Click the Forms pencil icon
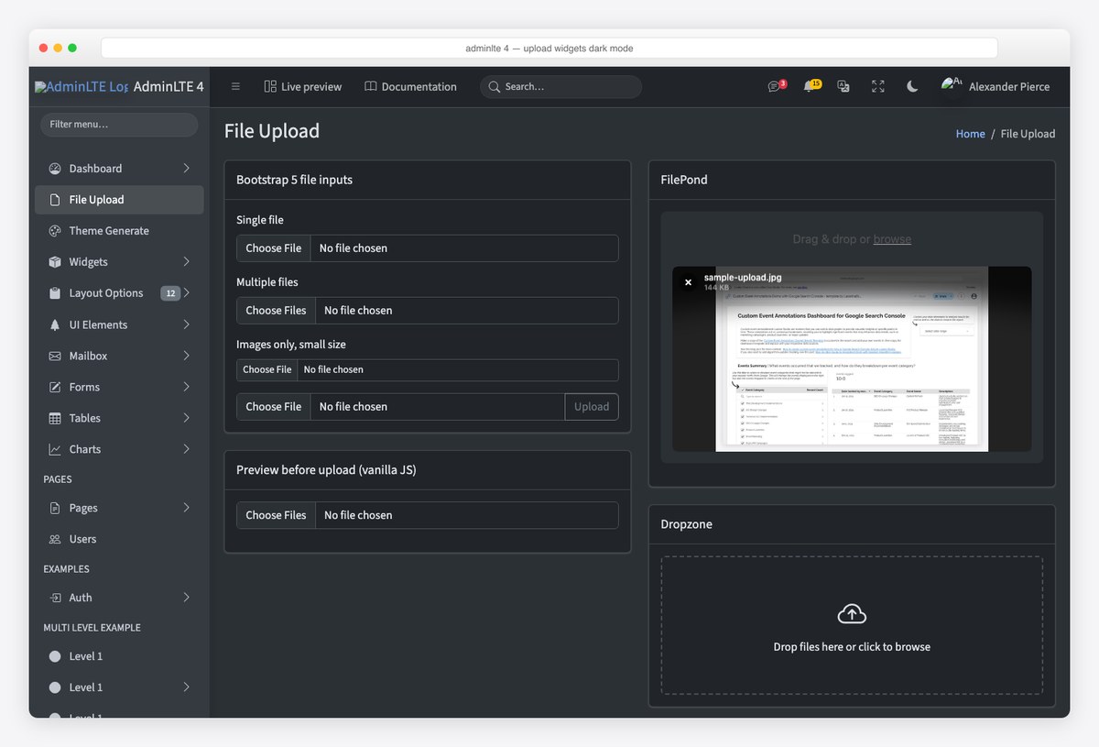Image resolution: width=1099 pixels, height=747 pixels. [x=55, y=387]
